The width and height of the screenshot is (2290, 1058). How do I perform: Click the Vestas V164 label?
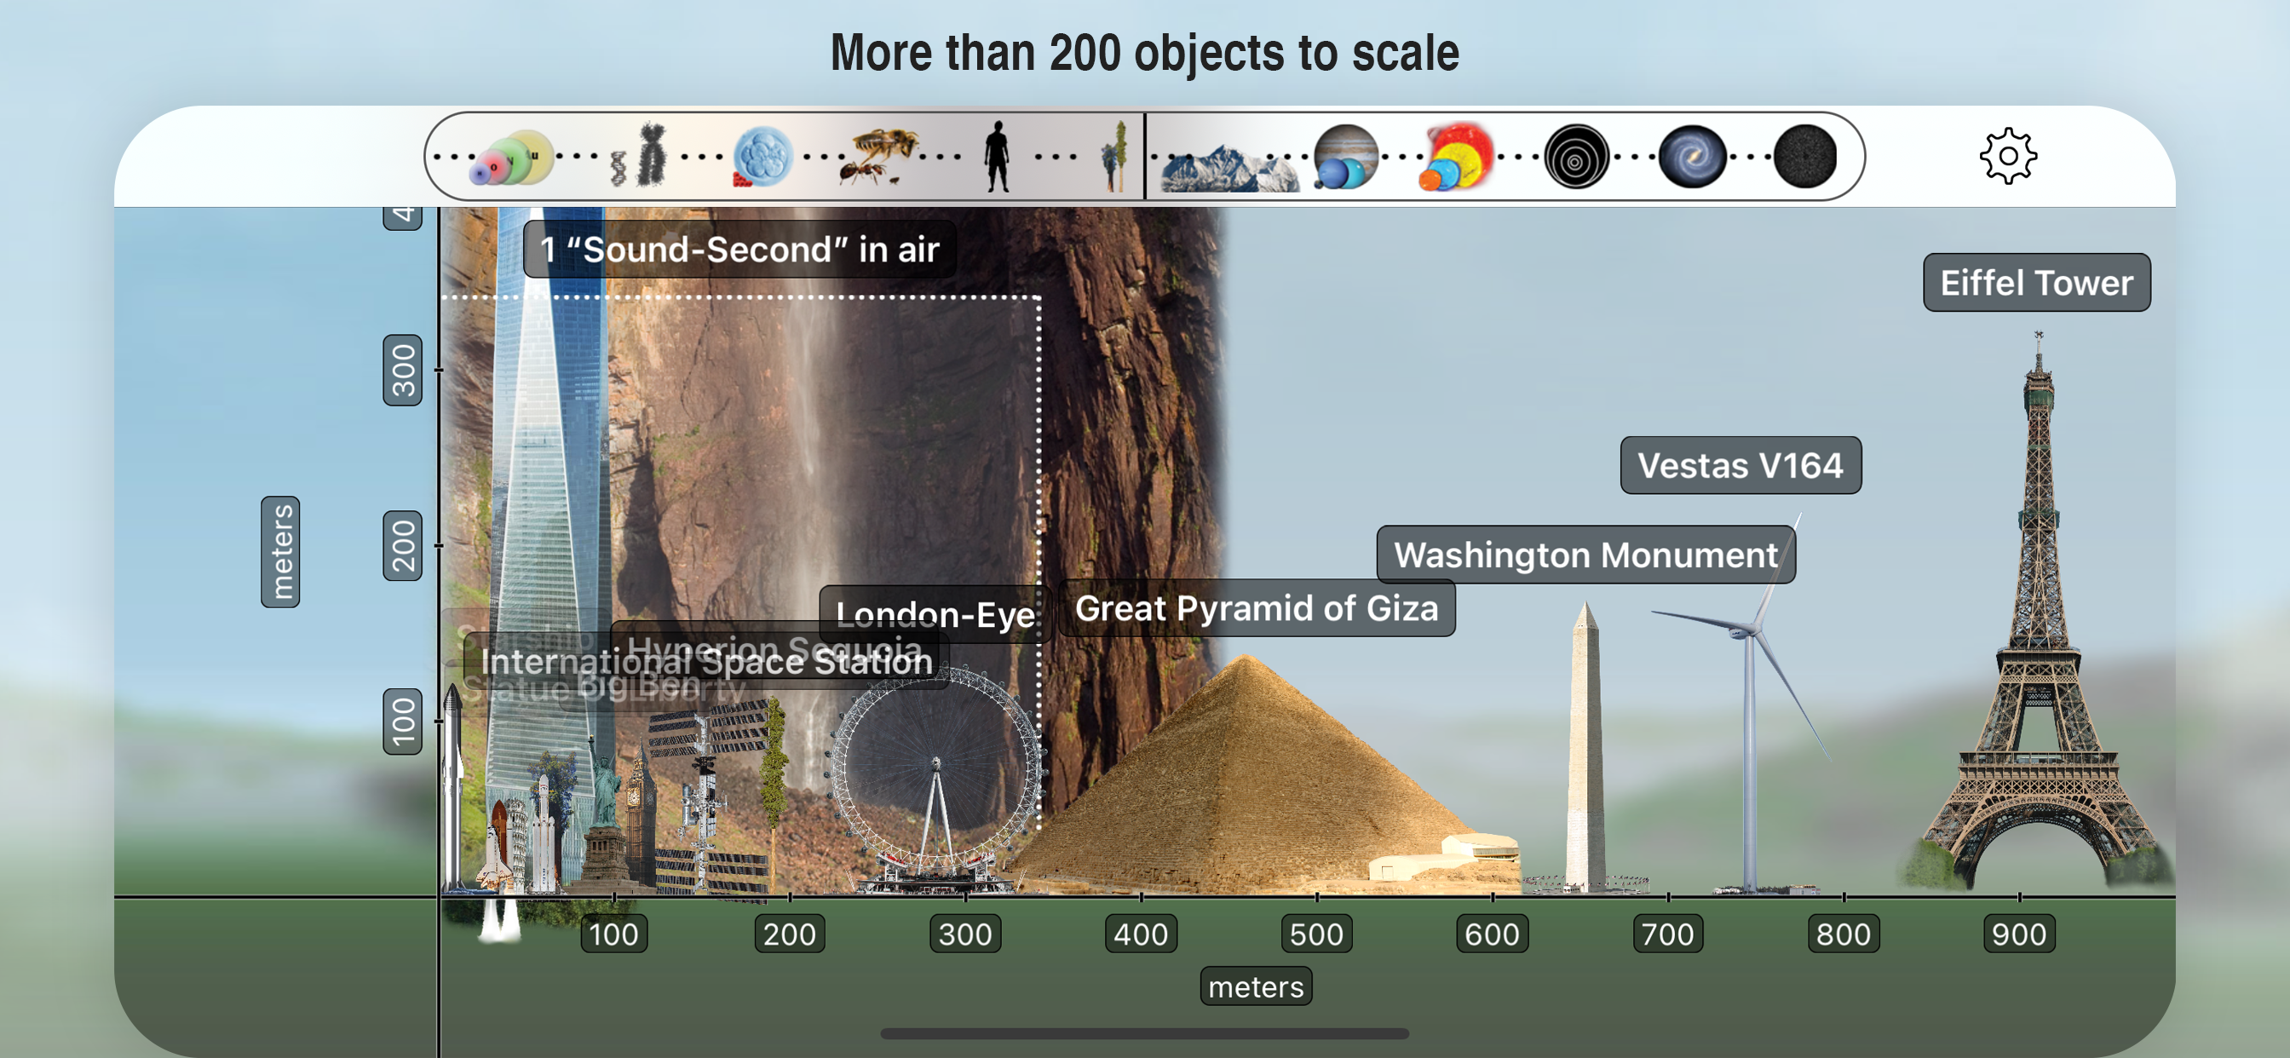[1740, 465]
